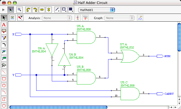Open the HalfAdd1 circuit dropdown
The image size is (181, 109).
point(97,10)
